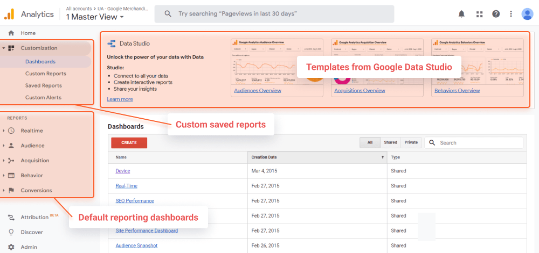Expand the Acquisition reports arrow
Viewport: 539px width, 253px height.
3,161
